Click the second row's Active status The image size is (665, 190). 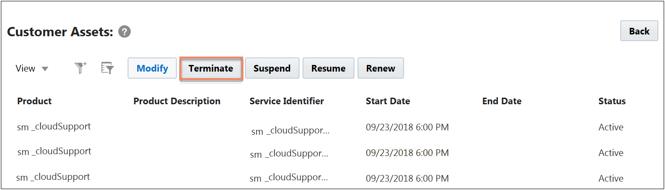[611, 153]
